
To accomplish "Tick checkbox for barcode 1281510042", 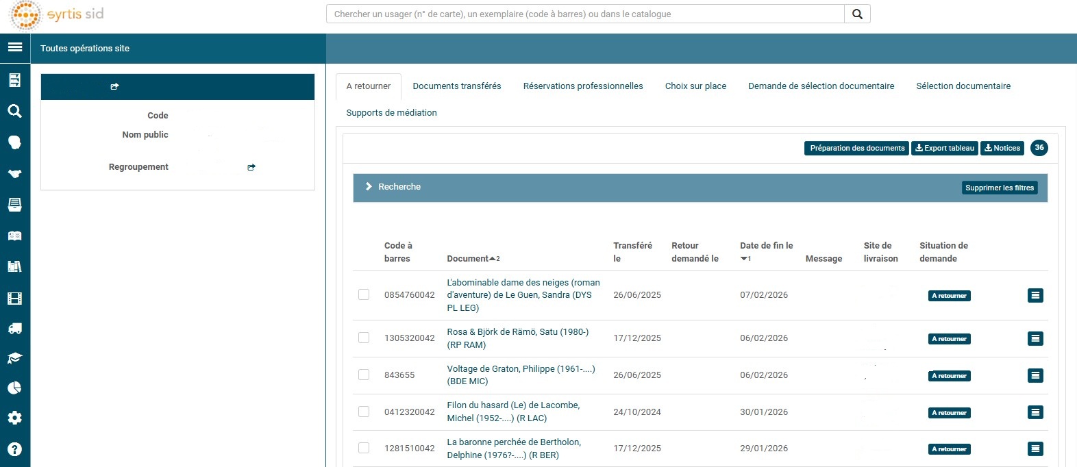I will click(364, 448).
